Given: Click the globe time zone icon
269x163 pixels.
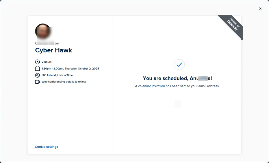Looking at the screenshot, I should (37, 75).
